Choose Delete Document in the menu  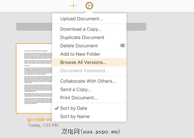click(x=79, y=46)
